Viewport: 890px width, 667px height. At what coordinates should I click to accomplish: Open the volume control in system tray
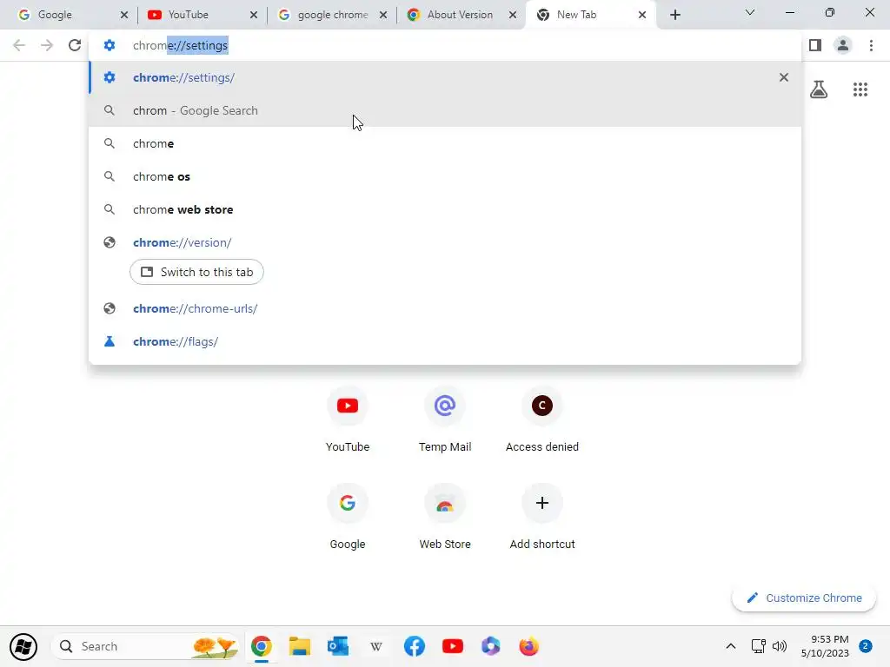tap(780, 646)
